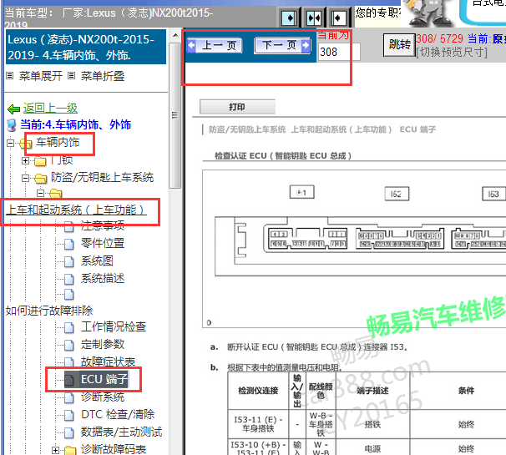Click the right-arrow panel layout icon
The width and height of the screenshot is (506, 455).
pos(289,18)
